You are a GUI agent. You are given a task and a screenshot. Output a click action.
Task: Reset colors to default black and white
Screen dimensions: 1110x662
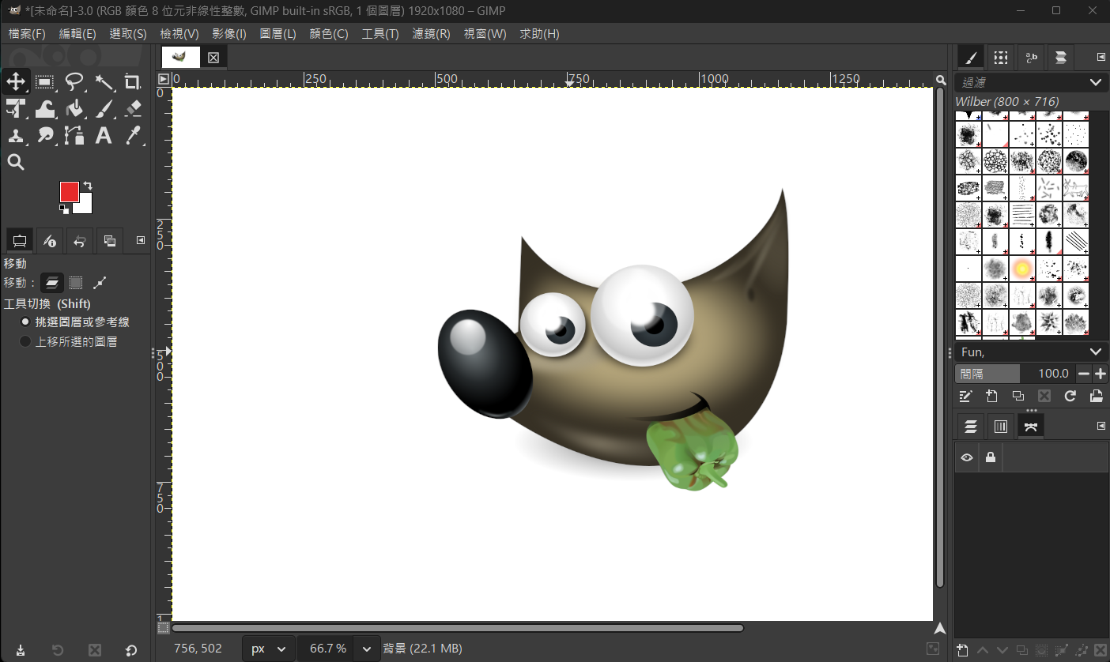[64, 209]
